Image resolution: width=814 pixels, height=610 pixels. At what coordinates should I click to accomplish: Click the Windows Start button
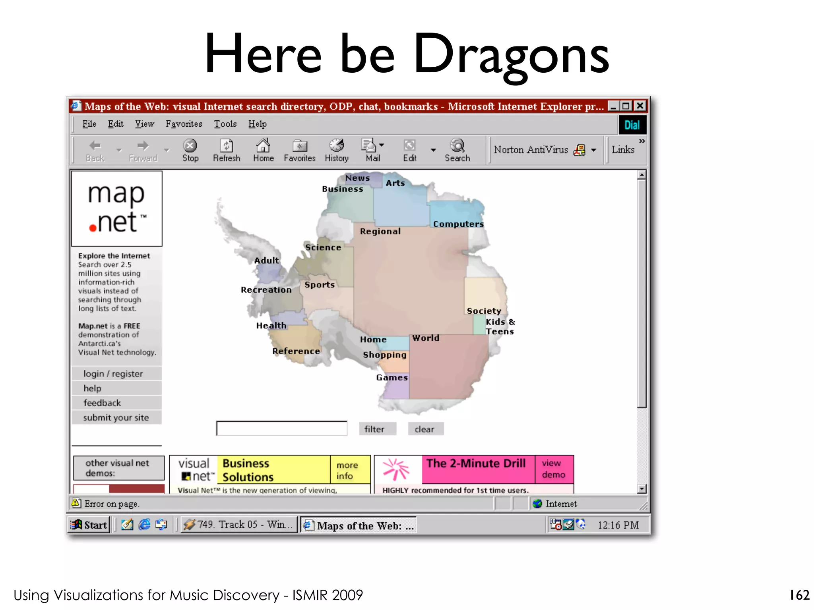coord(89,525)
